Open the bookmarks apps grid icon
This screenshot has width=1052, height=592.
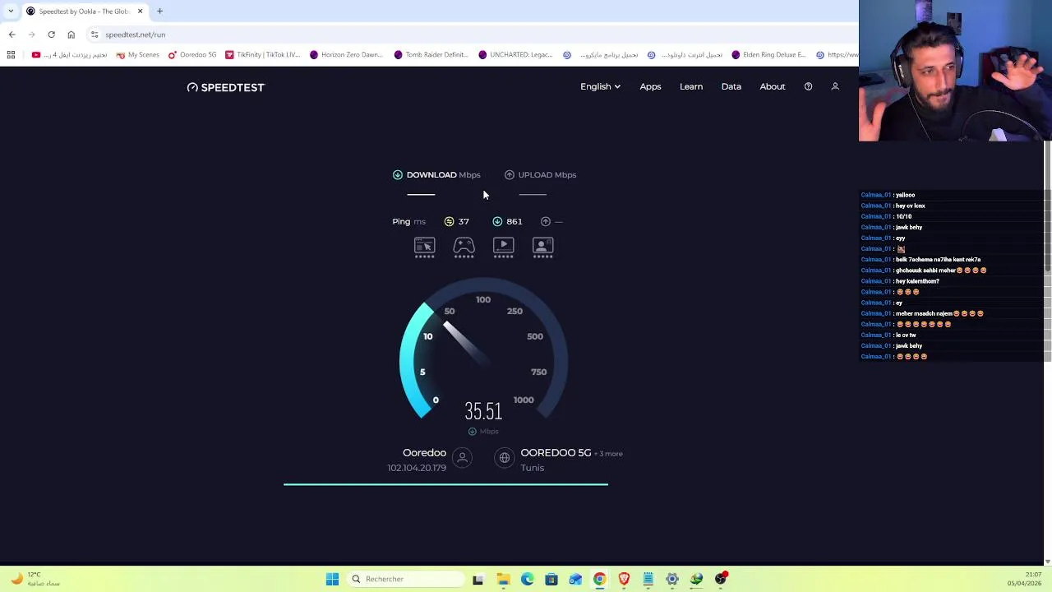11,55
